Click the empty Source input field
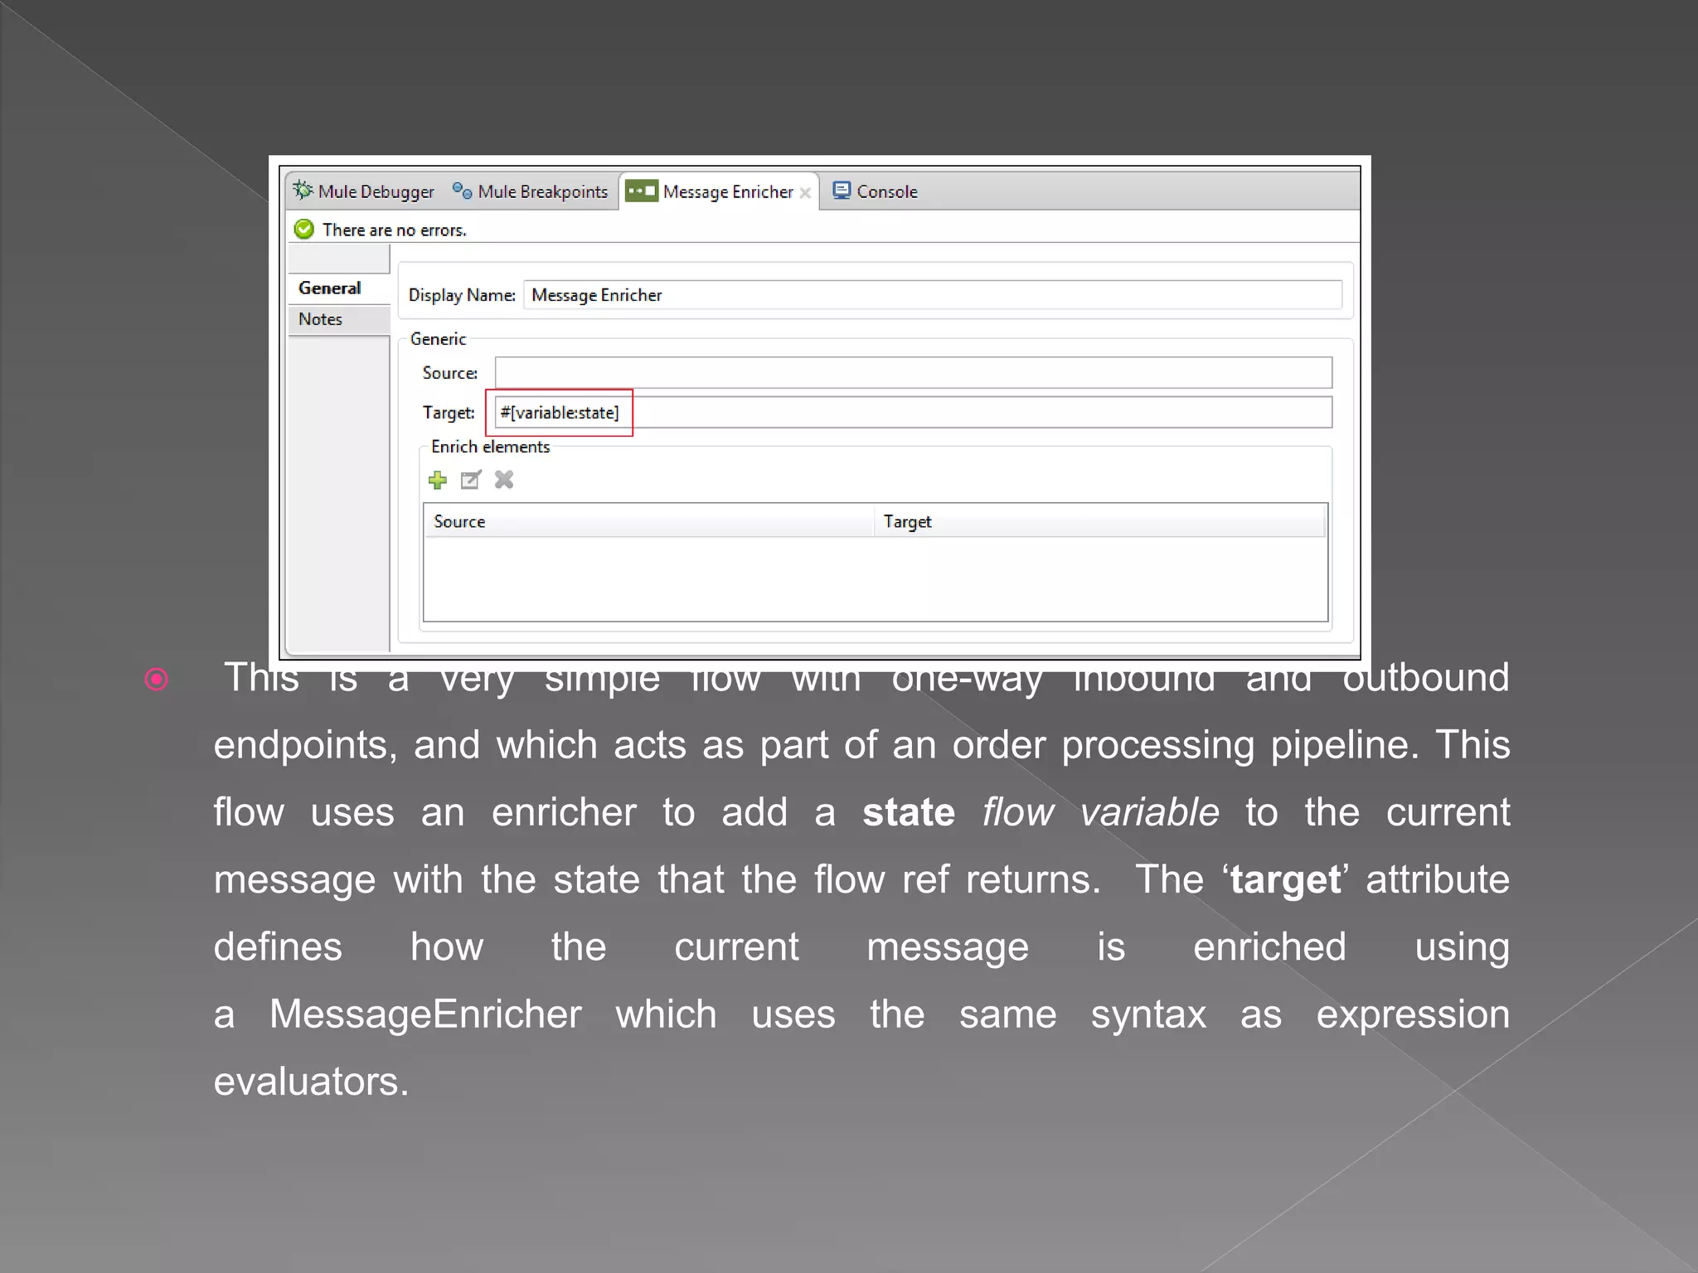The height and width of the screenshot is (1273, 1698). pos(913,373)
